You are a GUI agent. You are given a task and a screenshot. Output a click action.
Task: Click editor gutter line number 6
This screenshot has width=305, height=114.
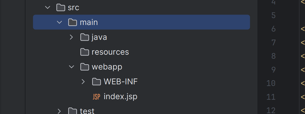tap(273, 29)
